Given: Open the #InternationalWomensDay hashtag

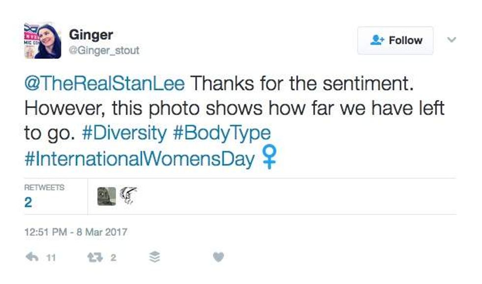Looking at the screenshot, I should (139, 159).
